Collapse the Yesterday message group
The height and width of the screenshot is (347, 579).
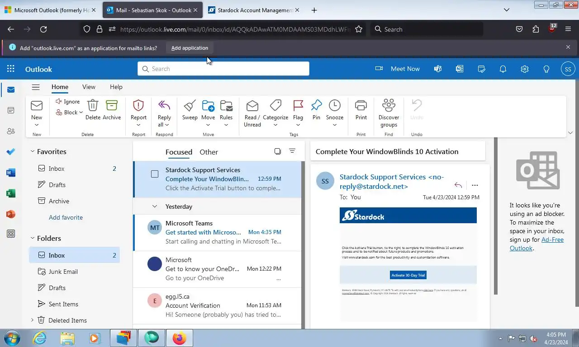pos(155,206)
